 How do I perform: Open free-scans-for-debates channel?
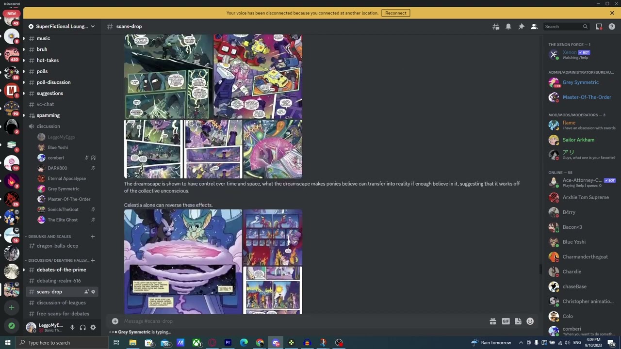[62, 314]
